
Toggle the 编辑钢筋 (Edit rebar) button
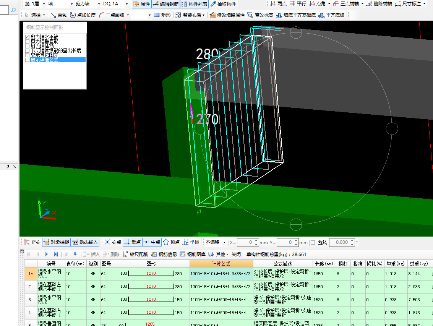[x=166, y=4]
